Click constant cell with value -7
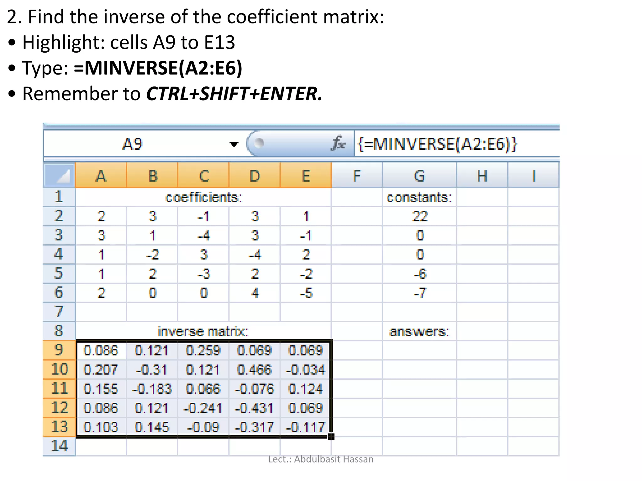The width and height of the screenshot is (642, 481). pyautogui.click(x=419, y=293)
